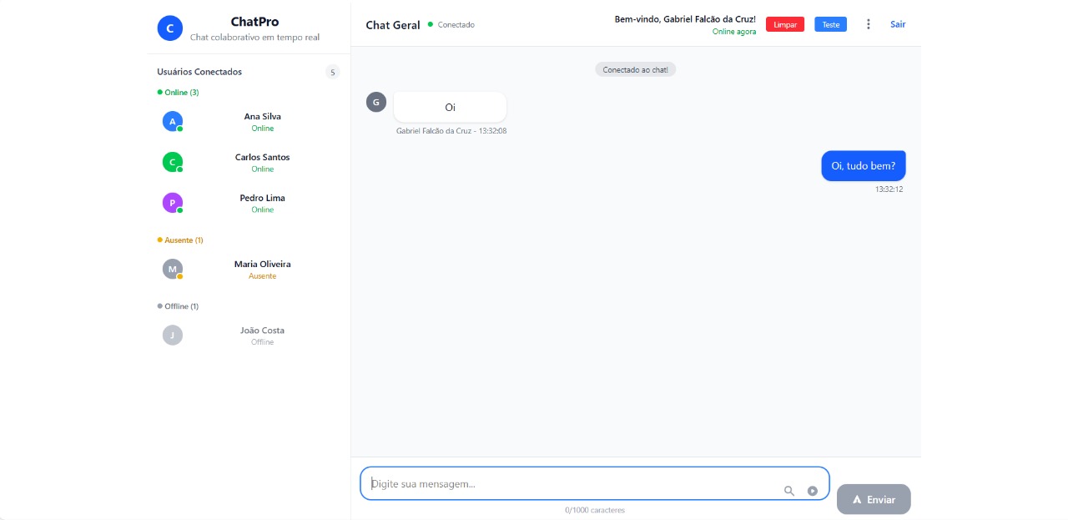Click the magnifier icon in message box
This screenshot has height=520, width=1068.
tap(788, 491)
